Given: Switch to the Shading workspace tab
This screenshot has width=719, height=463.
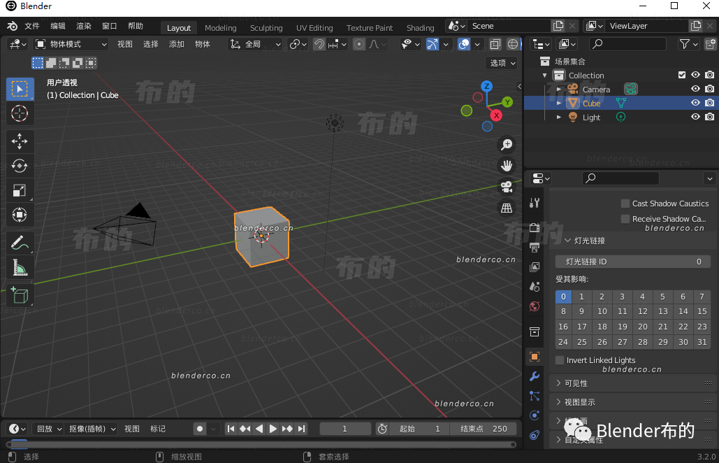Looking at the screenshot, I should pos(419,28).
